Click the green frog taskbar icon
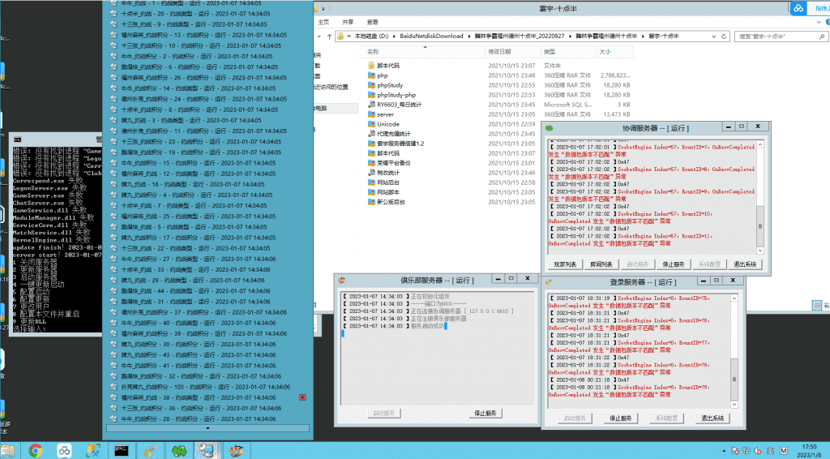The image size is (830, 459). (179, 451)
